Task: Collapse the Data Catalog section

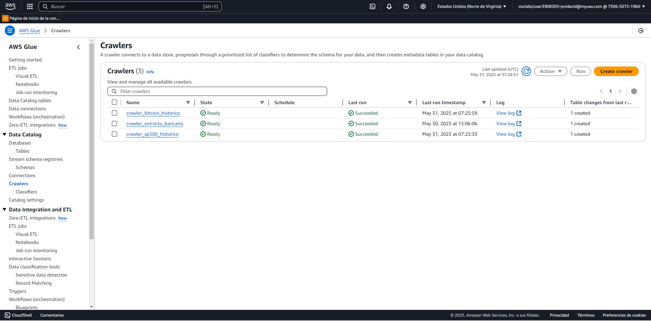Action: coord(4,134)
